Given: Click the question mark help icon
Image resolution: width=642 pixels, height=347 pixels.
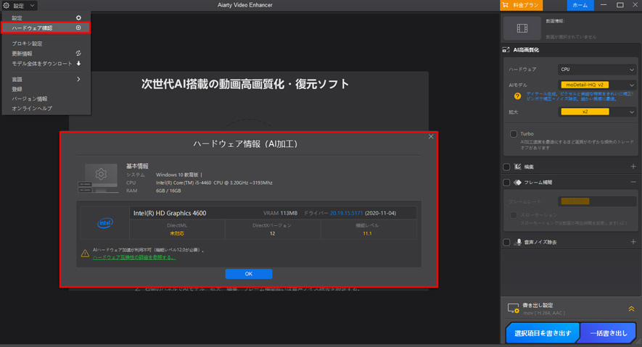Looking at the screenshot, I should pyautogui.click(x=517, y=96).
